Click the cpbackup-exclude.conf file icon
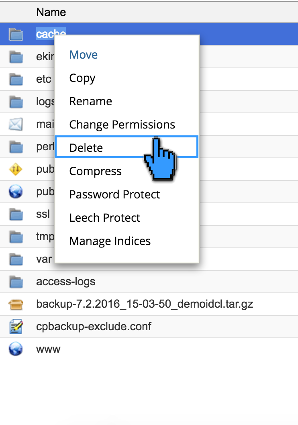 (15, 327)
